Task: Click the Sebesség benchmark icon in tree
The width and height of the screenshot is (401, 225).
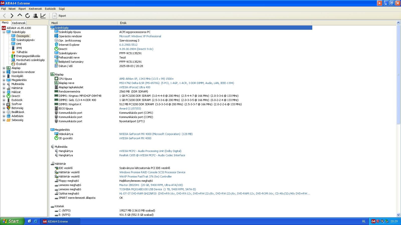Action: click(x=9, y=120)
